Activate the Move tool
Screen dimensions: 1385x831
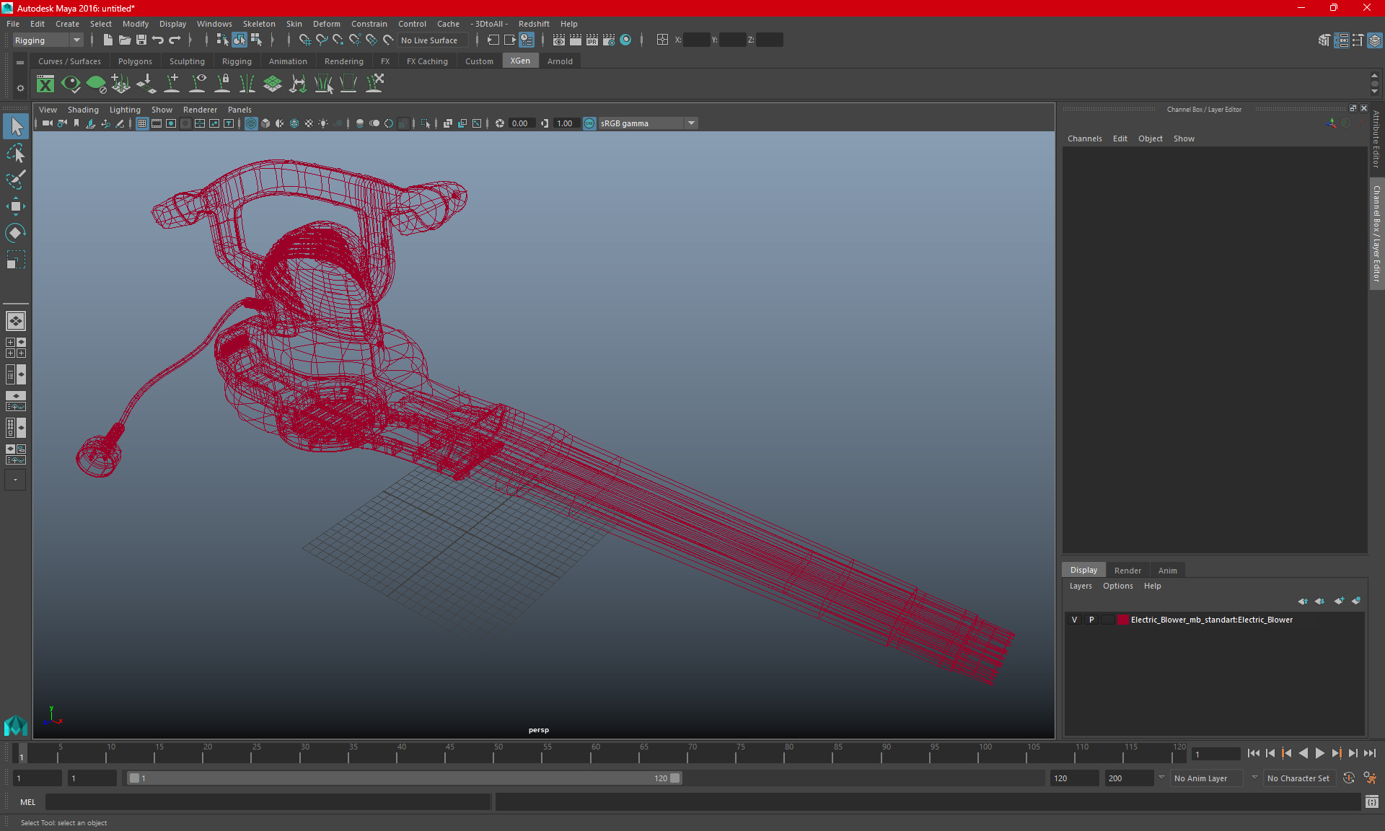pyautogui.click(x=16, y=206)
